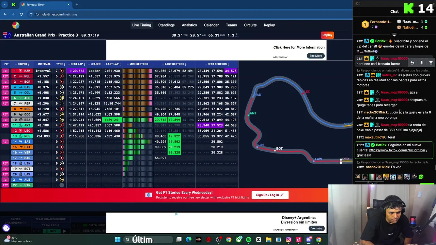Viewport: 436px width, 245px height.
Task: Select GAS driver badge in row 4
Action: pyautogui.click(x=22, y=87)
